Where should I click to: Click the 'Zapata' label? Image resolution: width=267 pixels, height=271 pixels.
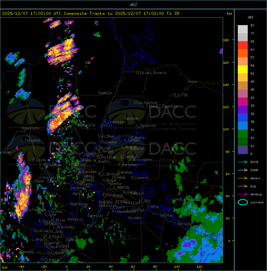(x=71, y=240)
